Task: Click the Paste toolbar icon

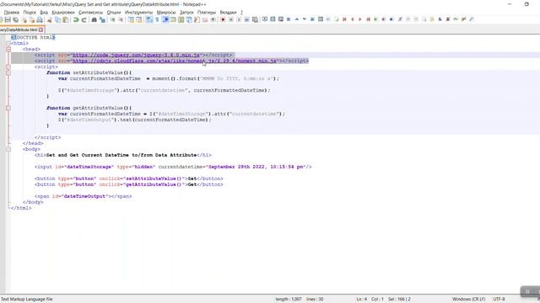Action: click(66, 19)
